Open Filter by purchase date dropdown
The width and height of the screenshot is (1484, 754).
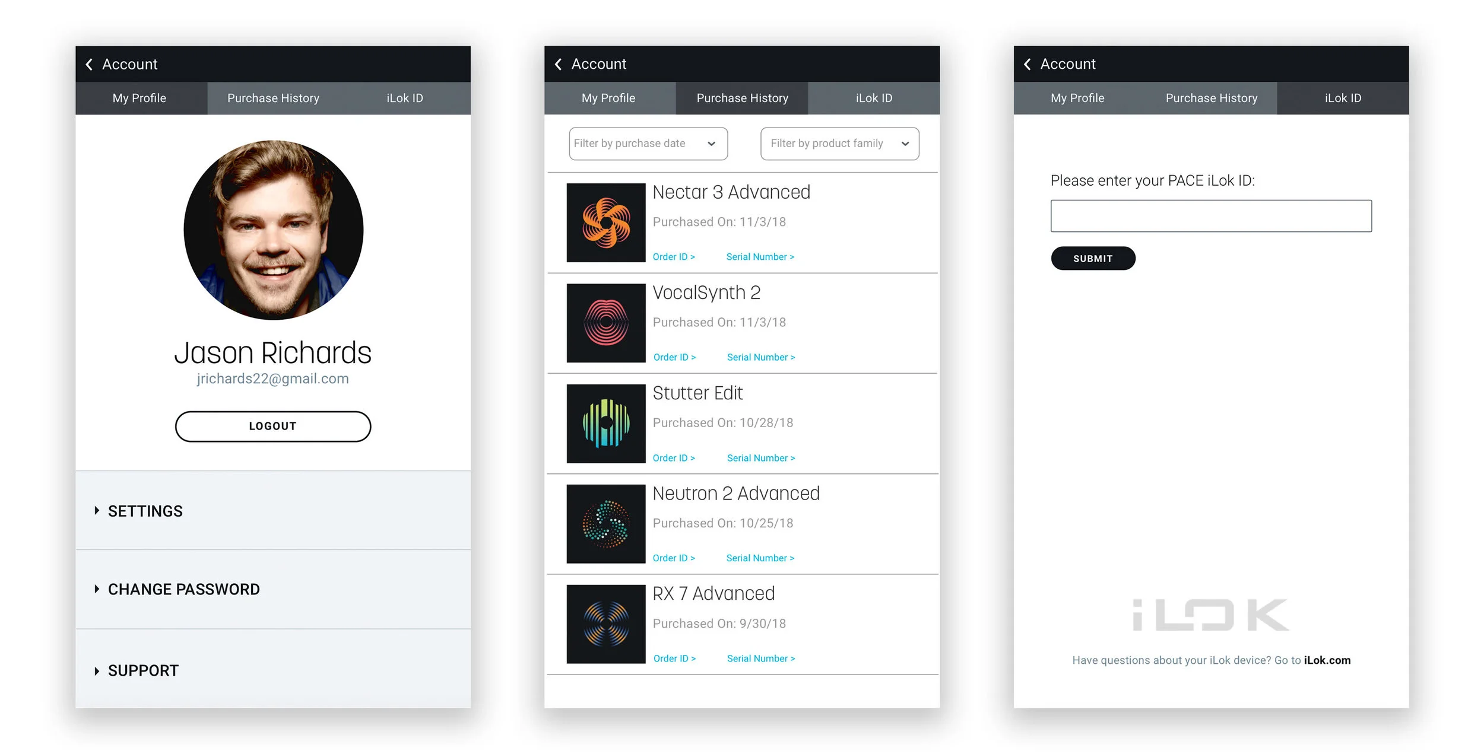click(648, 144)
